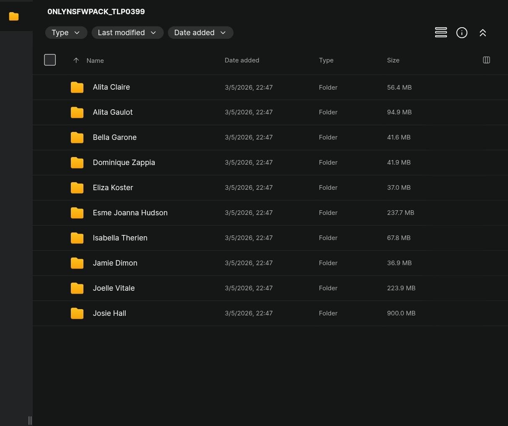508x426 pixels.
Task: Tick the select-all checkbox in the header
Action: click(x=50, y=60)
